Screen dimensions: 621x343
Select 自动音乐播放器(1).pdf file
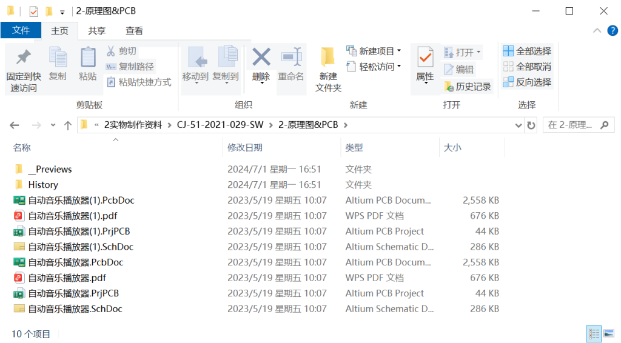pyautogui.click(x=73, y=216)
